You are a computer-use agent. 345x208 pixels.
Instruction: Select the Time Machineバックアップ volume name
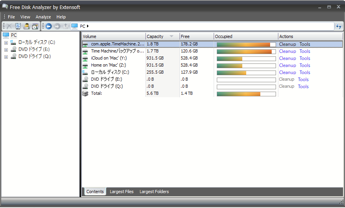click(x=118, y=51)
